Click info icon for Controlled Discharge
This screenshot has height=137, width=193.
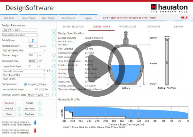click(54, 89)
